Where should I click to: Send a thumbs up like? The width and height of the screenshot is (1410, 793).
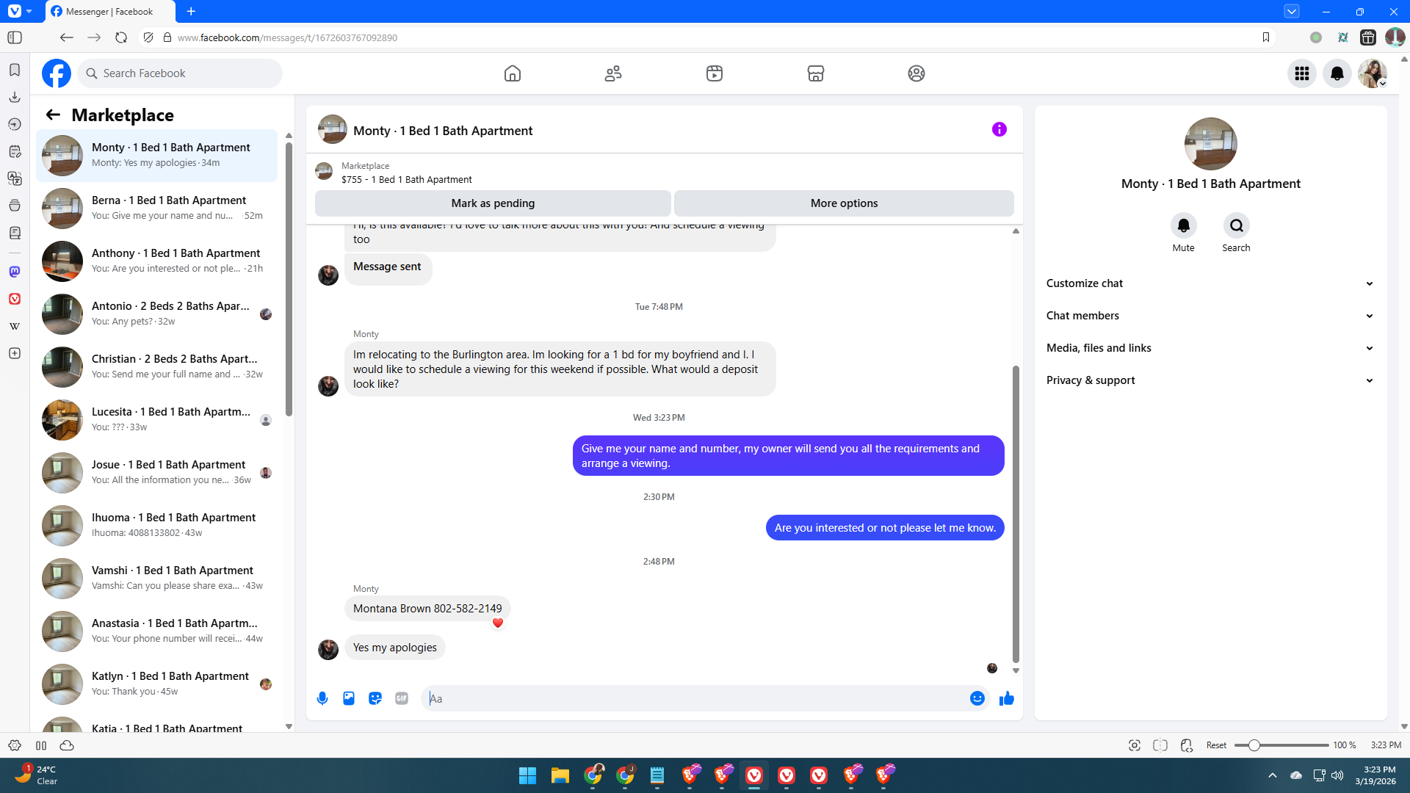(x=1007, y=698)
